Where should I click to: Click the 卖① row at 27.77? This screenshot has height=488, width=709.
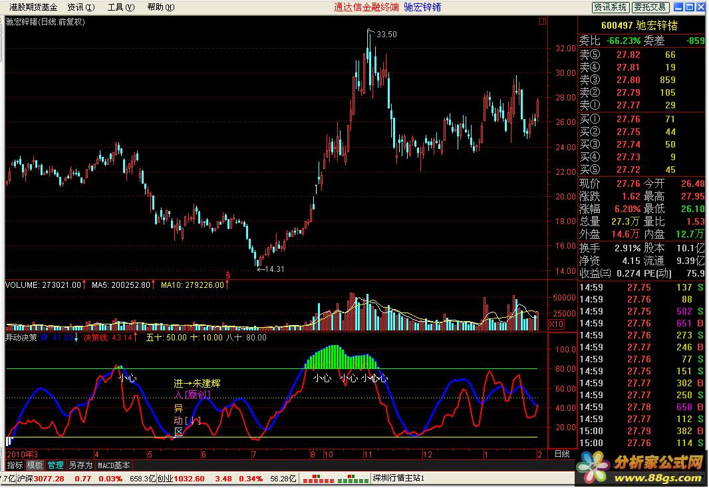click(x=641, y=105)
